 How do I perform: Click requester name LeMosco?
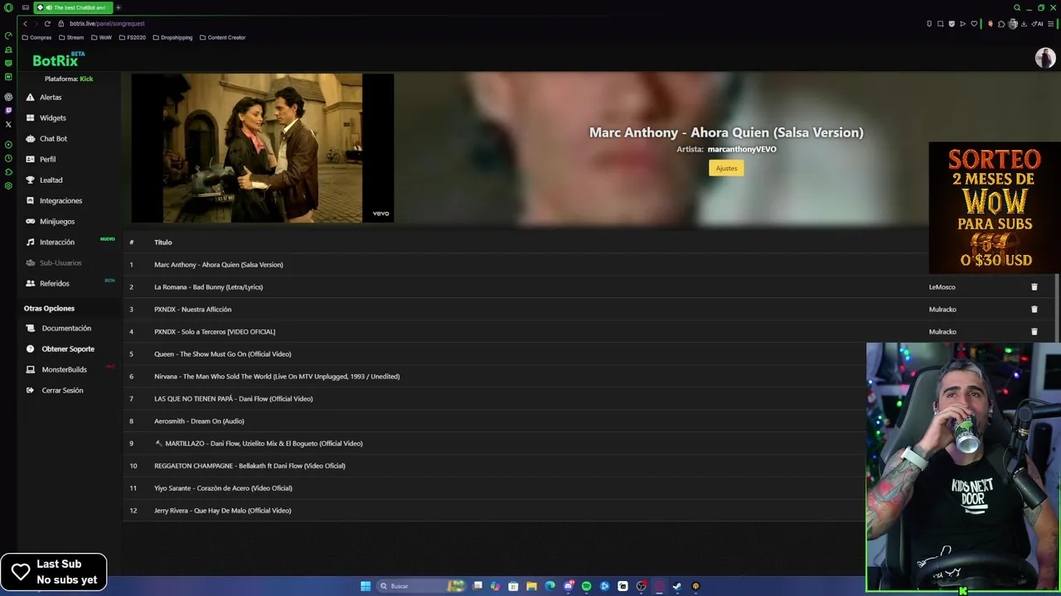(942, 287)
